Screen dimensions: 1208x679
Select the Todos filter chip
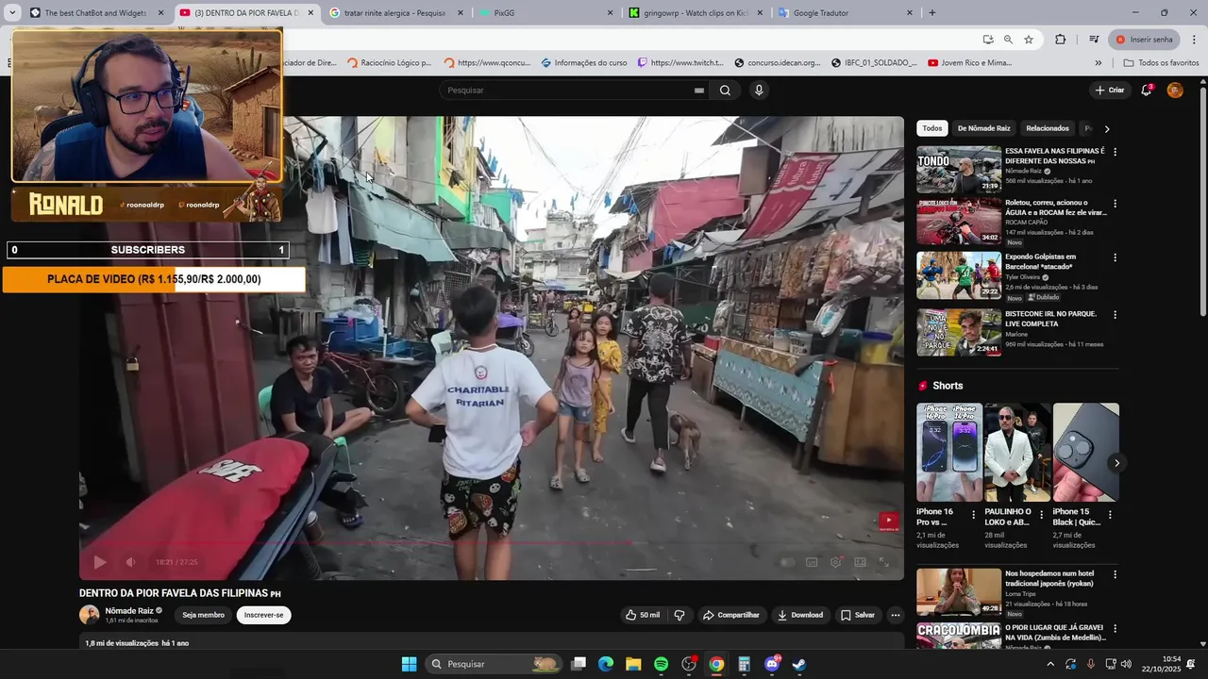point(932,128)
